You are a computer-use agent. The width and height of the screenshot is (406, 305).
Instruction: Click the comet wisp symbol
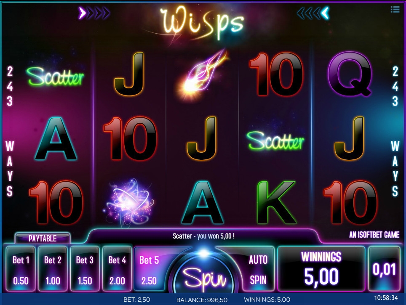[x=203, y=74]
